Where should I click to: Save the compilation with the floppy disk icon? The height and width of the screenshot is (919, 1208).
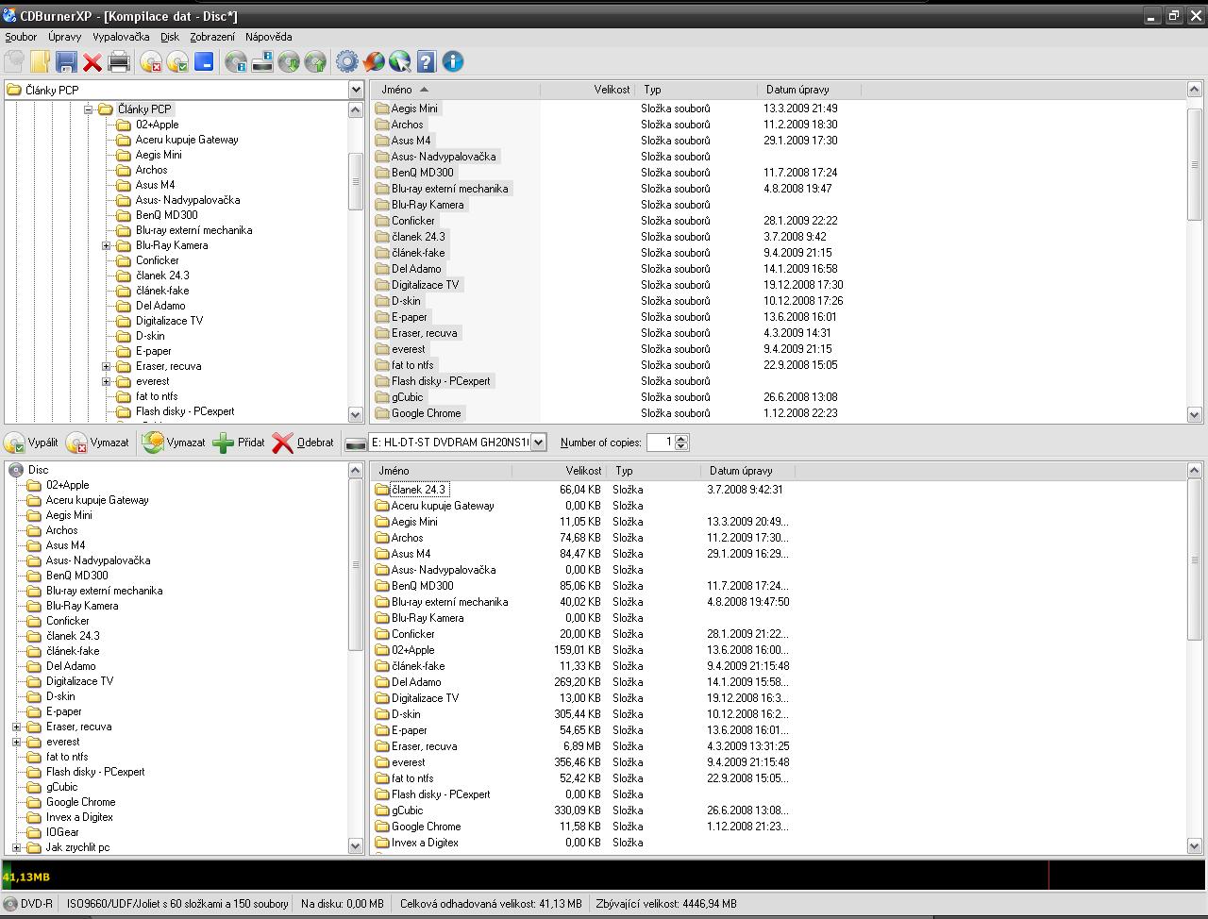66,62
